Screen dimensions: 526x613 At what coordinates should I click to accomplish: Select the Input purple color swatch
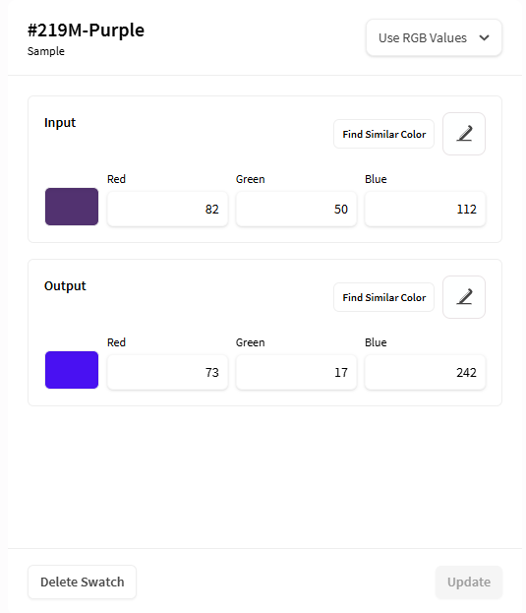[x=72, y=207]
